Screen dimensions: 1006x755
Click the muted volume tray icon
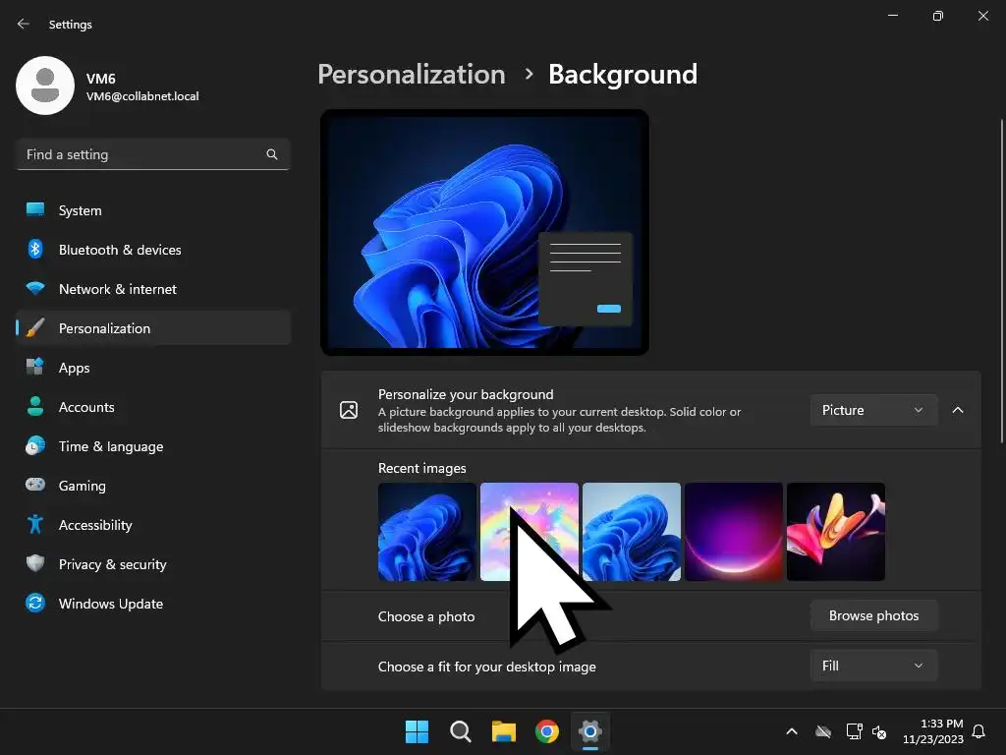click(879, 731)
